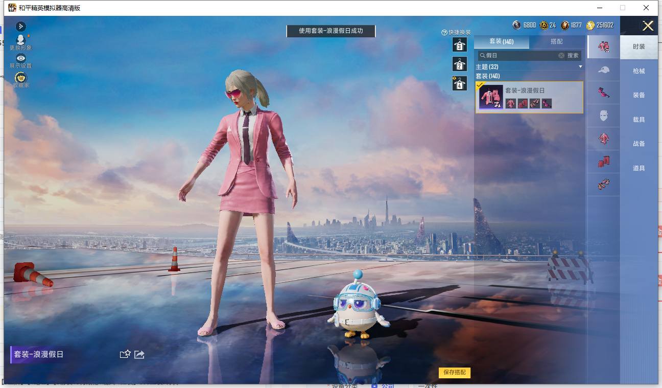Open the 道具 items menu
This screenshot has width=662, height=388.
point(639,168)
